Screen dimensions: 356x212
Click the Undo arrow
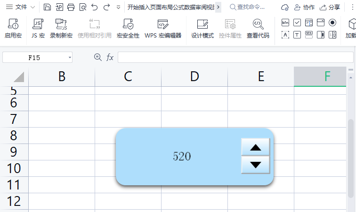(95, 7)
